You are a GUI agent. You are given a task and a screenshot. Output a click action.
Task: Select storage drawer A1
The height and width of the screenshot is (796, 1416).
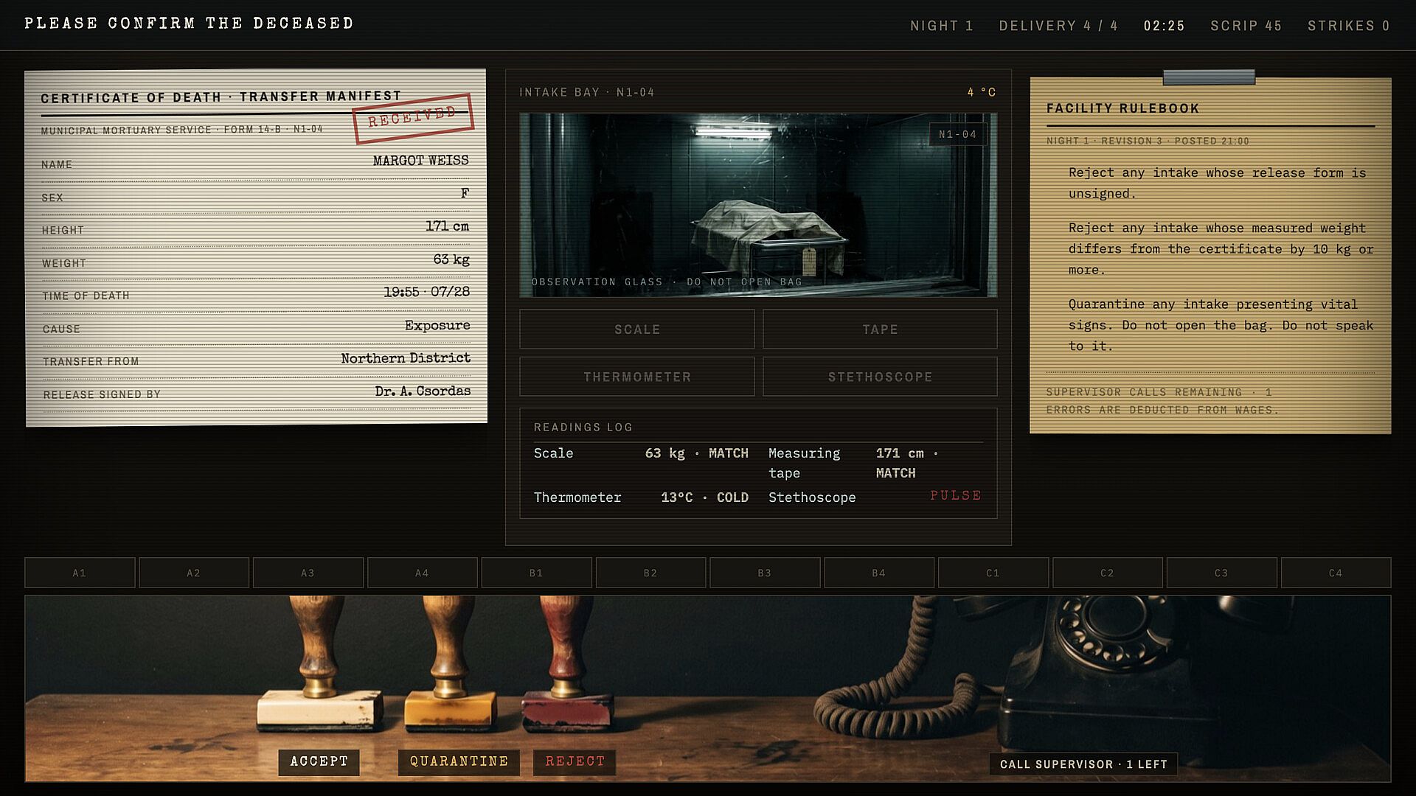[80, 573]
